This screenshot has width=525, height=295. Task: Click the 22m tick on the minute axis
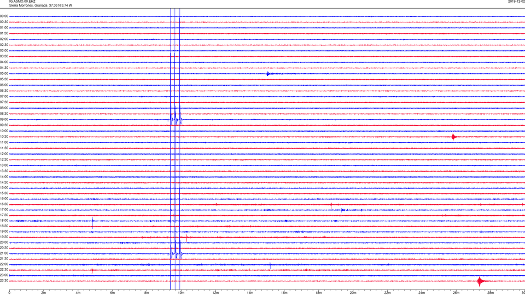387,293
